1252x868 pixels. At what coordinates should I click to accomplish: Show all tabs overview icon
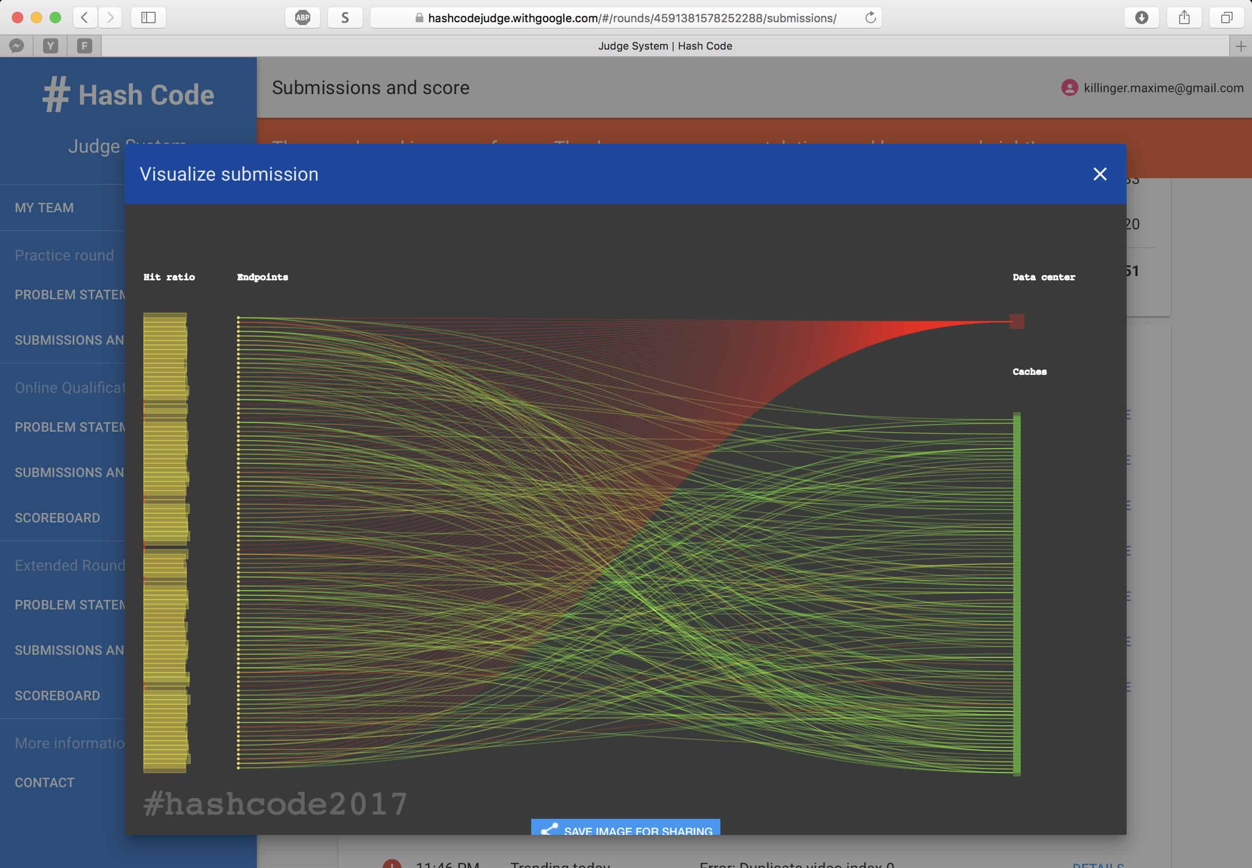1226,17
